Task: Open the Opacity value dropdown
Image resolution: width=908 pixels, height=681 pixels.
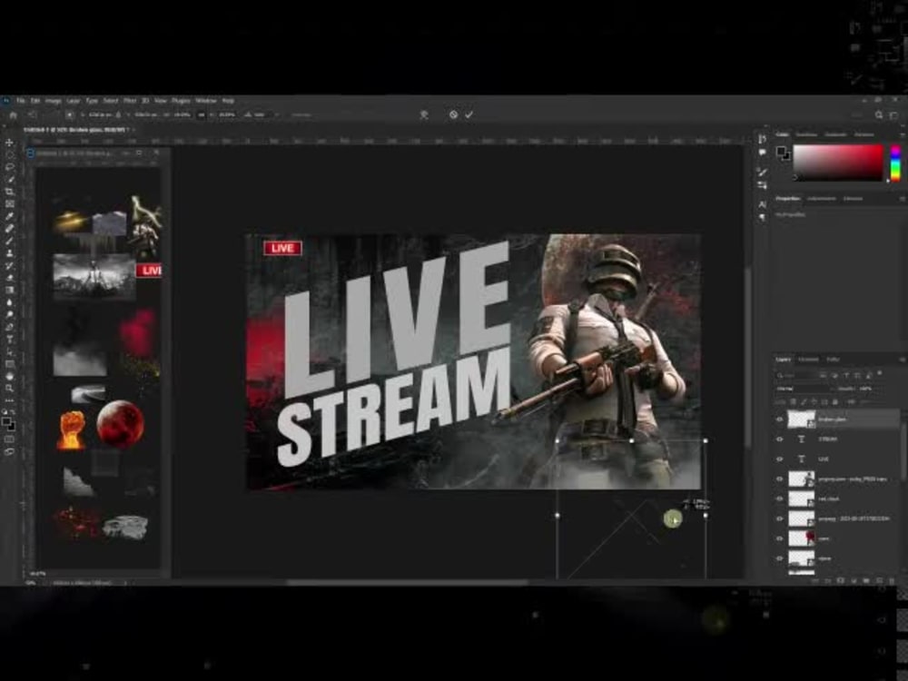Action: tap(865, 389)
